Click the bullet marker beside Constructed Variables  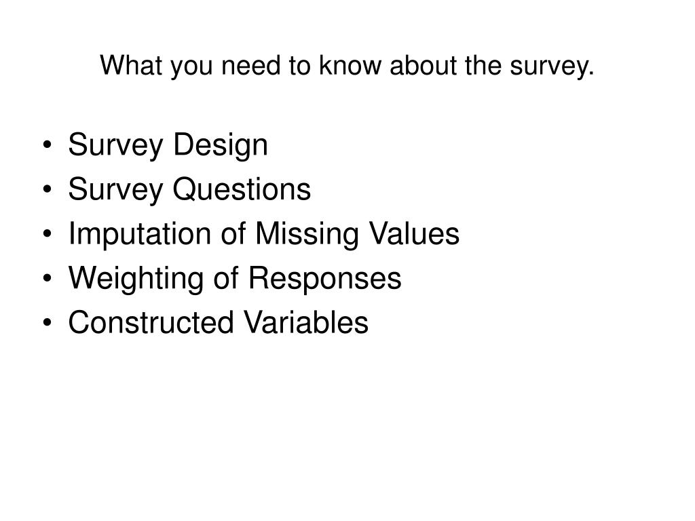tap(48, 322)
